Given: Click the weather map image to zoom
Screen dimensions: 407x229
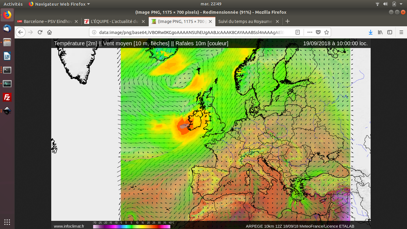Looking at the screenshot, I should pyautogui.click(x=211, y=134).
